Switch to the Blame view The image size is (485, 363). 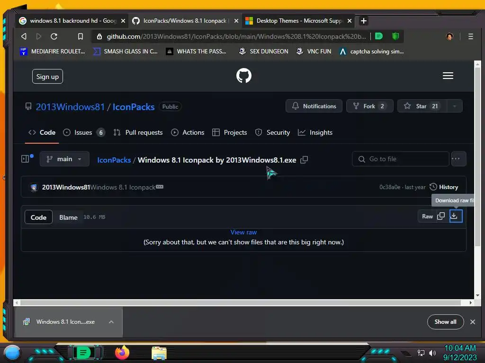68,217
